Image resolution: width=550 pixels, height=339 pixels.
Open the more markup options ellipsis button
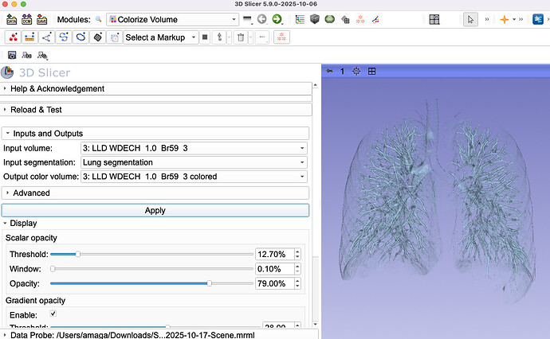pos(262,37)
